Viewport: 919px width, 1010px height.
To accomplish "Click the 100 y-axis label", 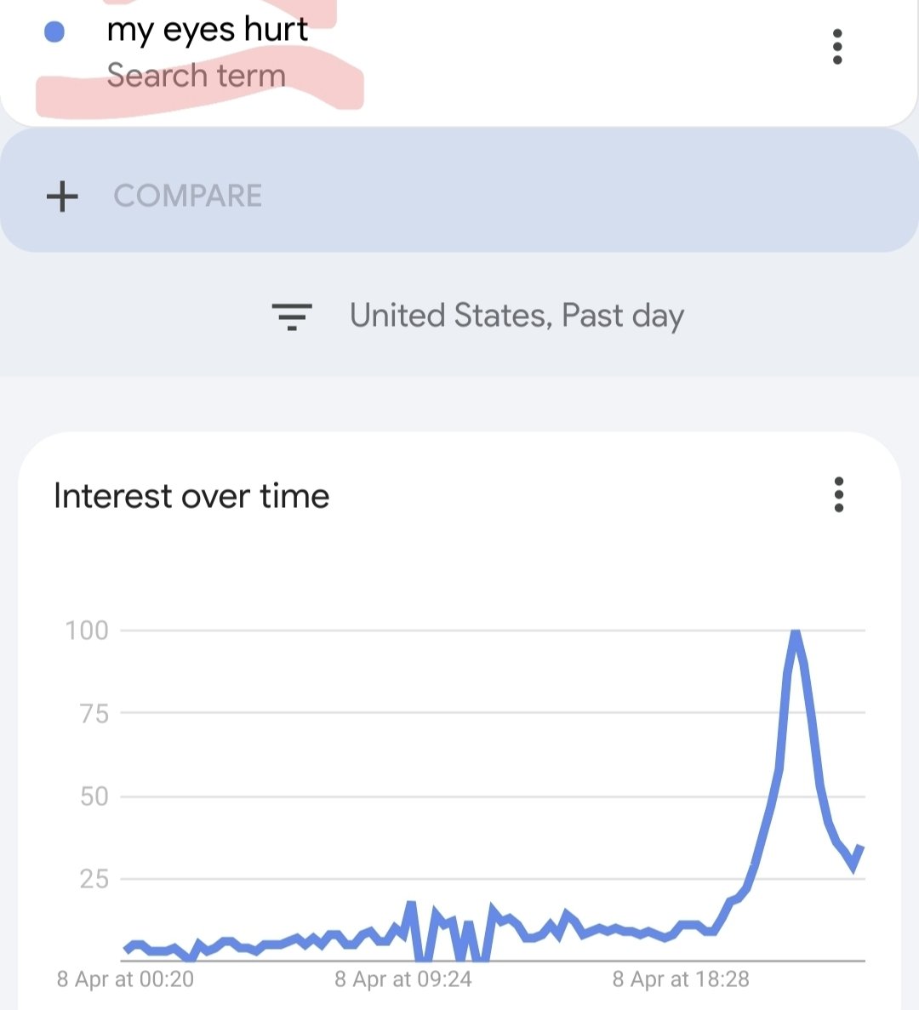I will [x=87, y=630].
